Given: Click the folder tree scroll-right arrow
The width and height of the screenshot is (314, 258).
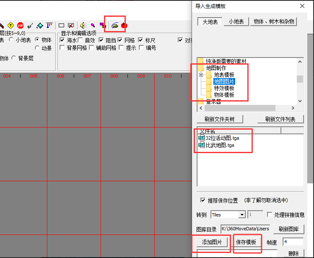Looking at the screenshot, I should (x=293, y=108).
